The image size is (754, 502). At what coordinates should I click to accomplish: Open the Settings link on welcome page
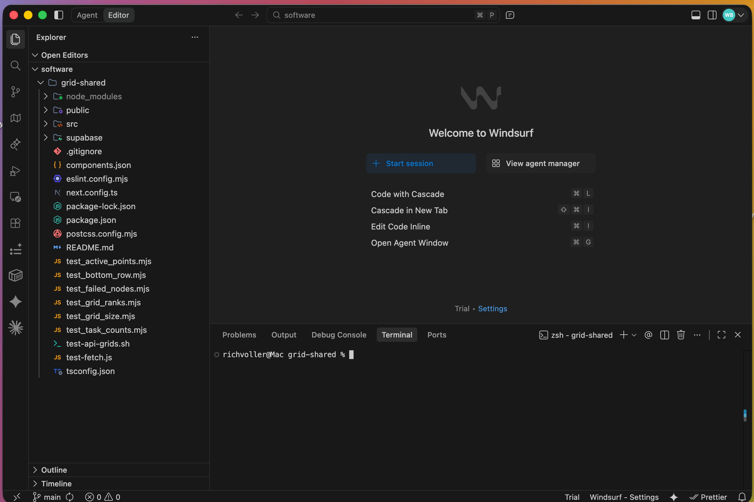pos(492,309)
